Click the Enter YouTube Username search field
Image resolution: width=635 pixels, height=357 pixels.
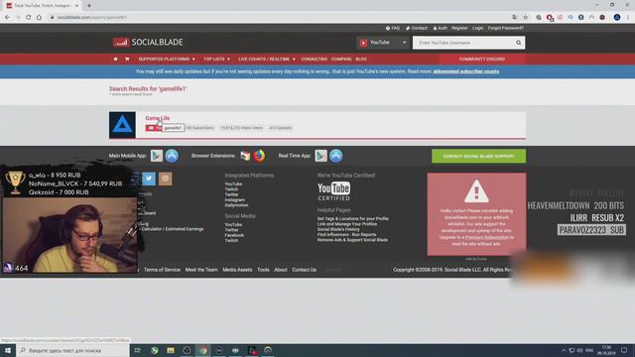point(464,43)
